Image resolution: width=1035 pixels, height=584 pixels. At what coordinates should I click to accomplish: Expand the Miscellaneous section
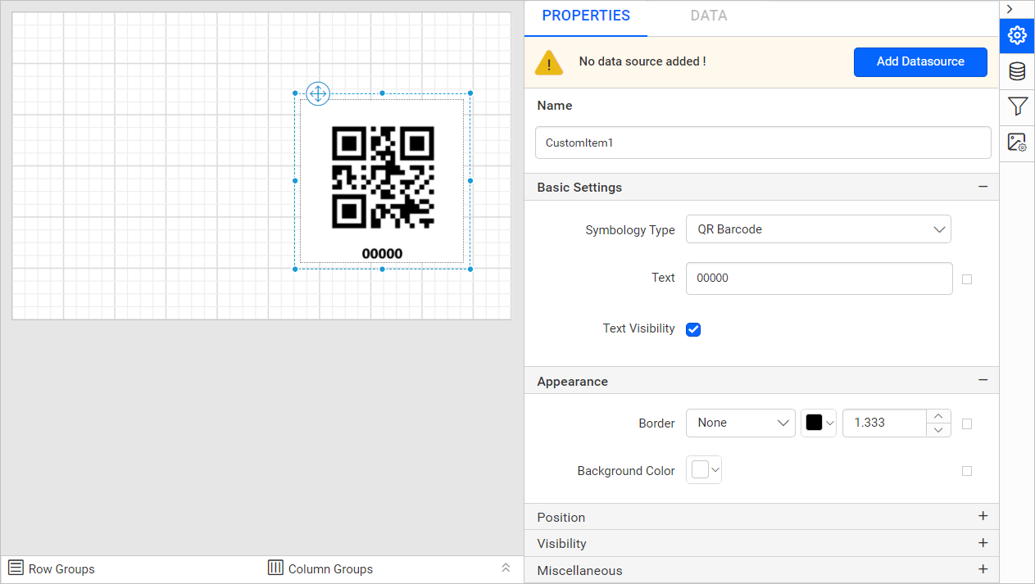click(983, 569)
